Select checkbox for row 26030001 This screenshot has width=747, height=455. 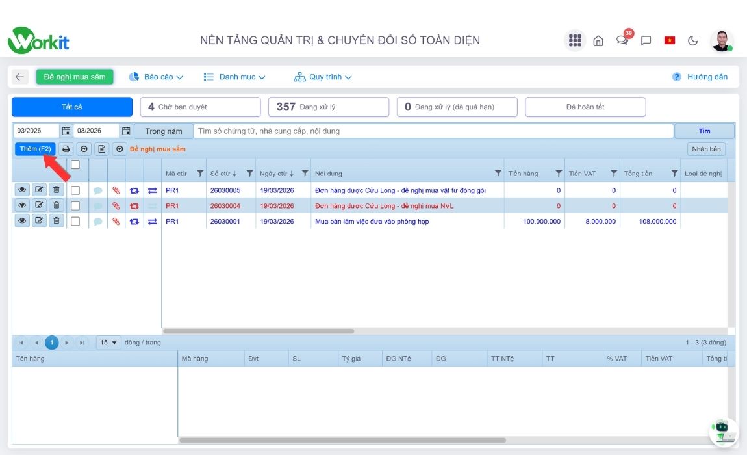coord(75,221)
